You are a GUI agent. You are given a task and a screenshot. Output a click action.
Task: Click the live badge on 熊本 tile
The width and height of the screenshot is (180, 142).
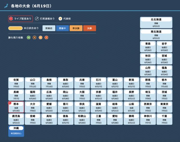[10, 103]
